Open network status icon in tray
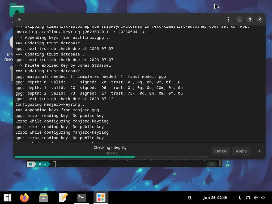Screen dimensions: 272x204 tap(248, 198)
